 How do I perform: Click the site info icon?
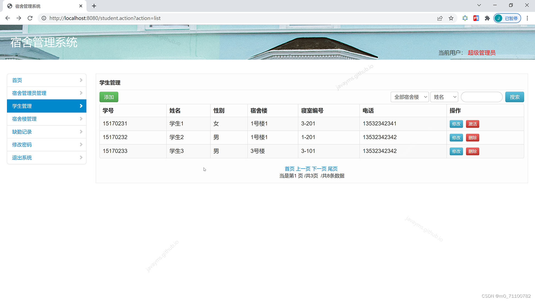click(44, 18)
